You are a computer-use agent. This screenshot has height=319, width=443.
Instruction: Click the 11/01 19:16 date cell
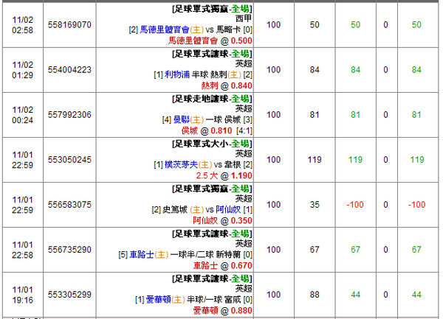[x=23, y=295]
